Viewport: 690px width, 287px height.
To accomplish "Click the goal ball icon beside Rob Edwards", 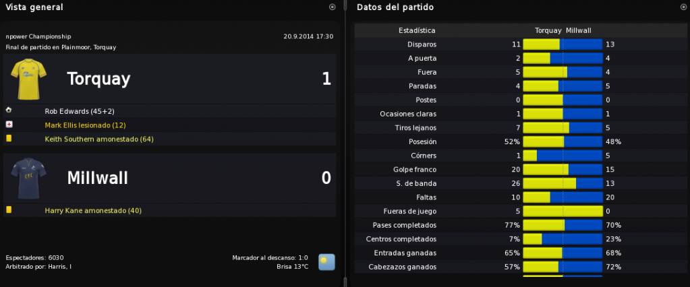I will (x=9, y=110).
